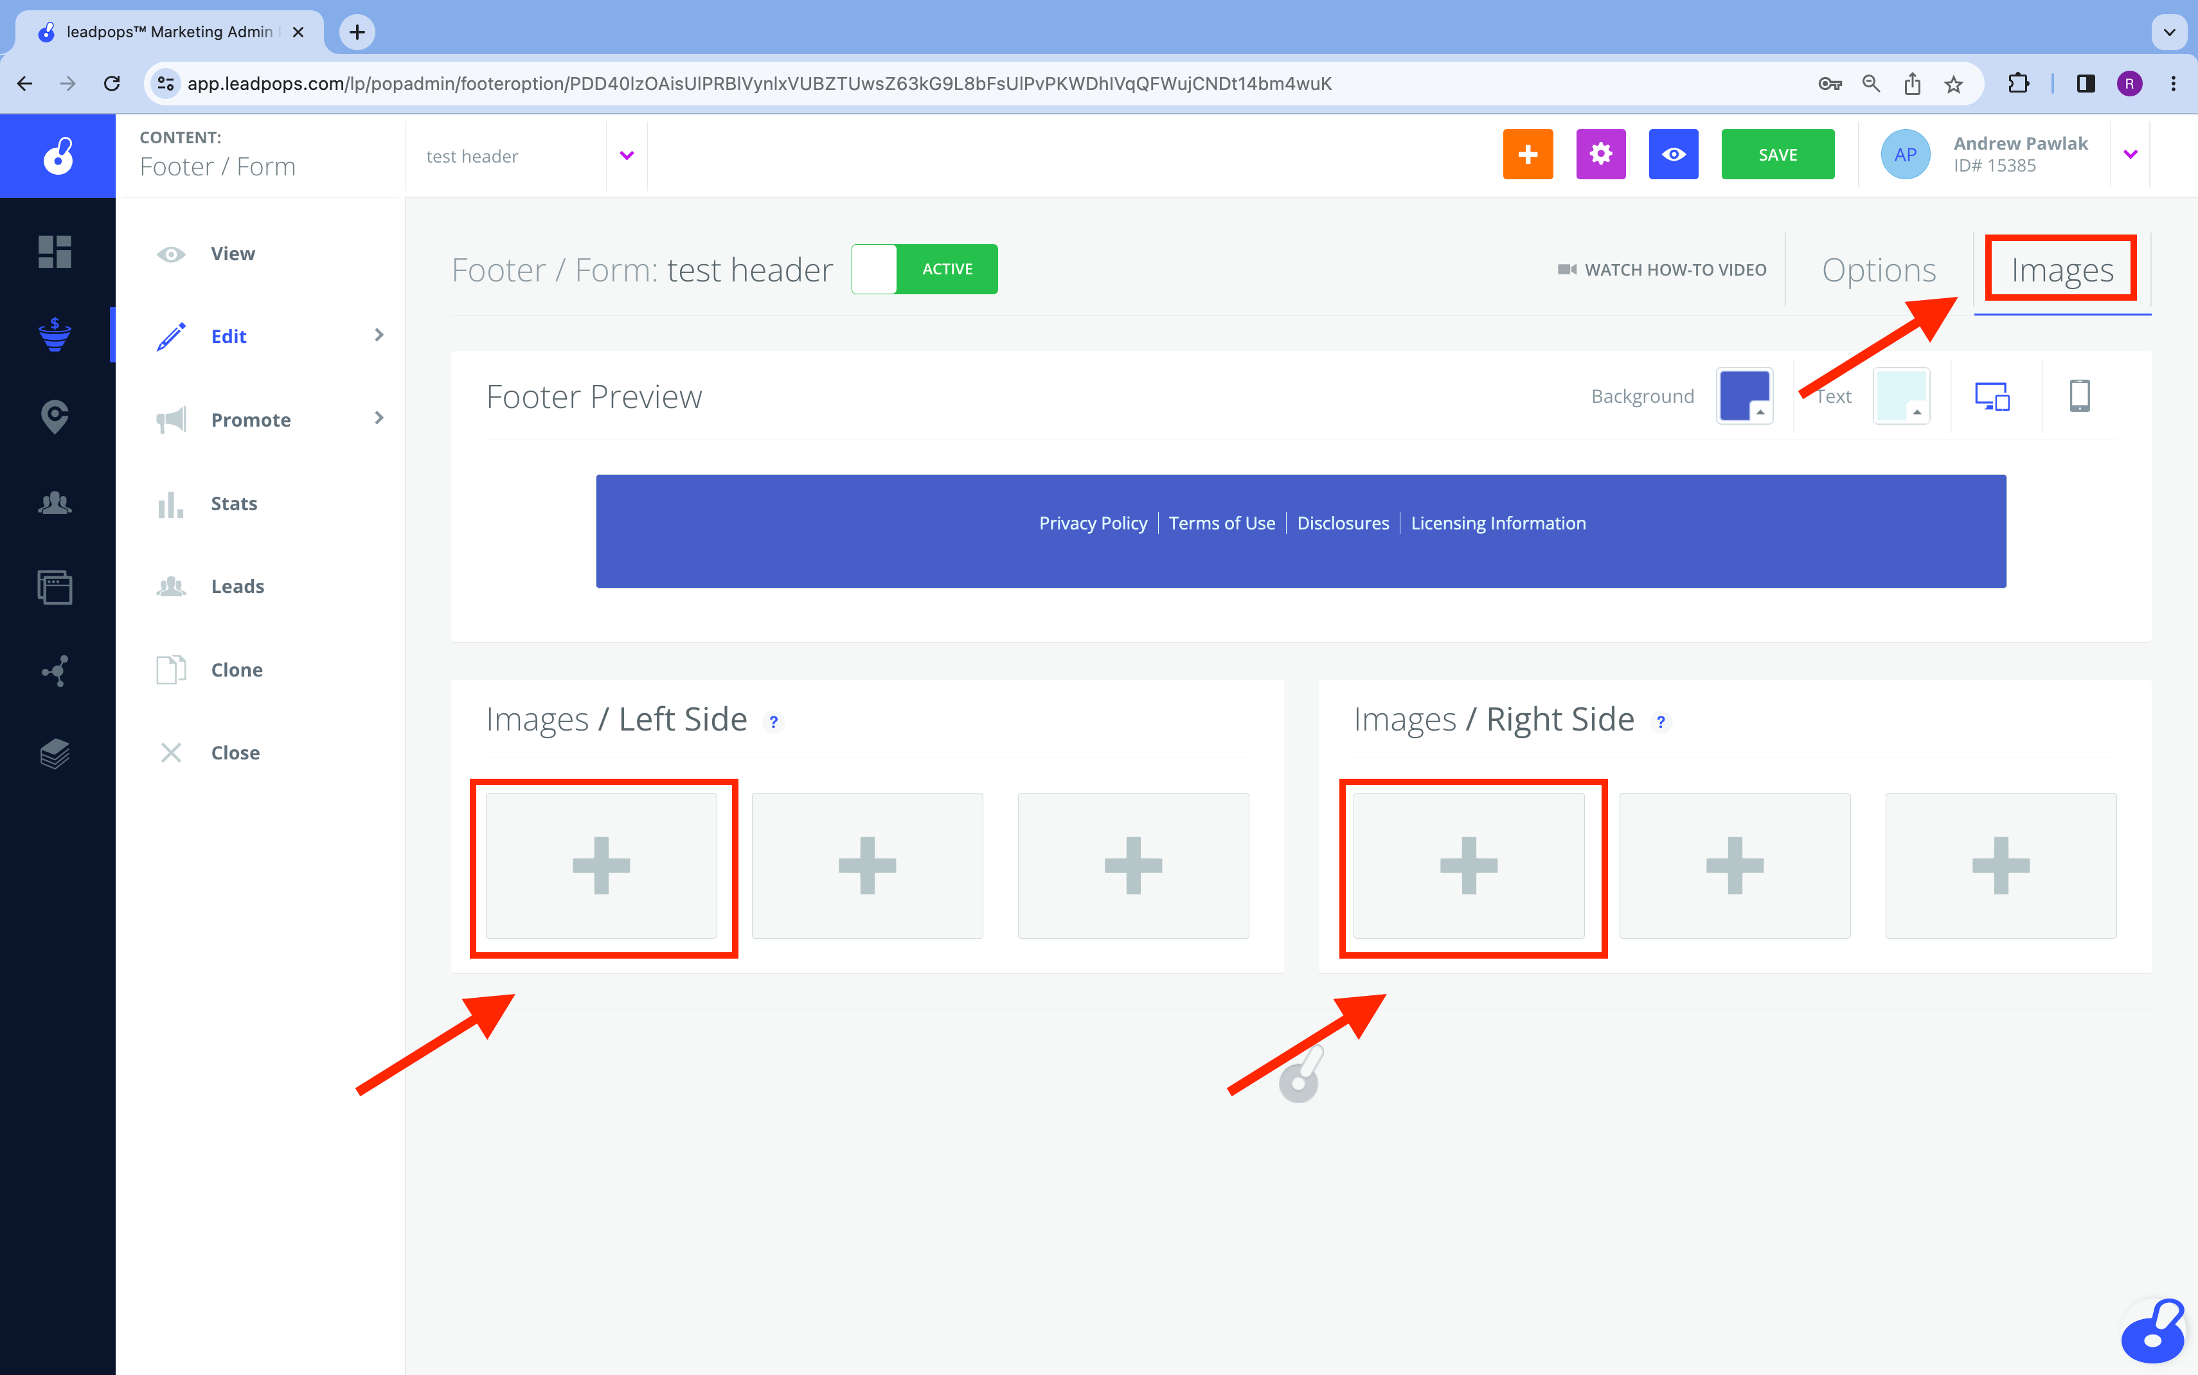Toggle the browser side panel icon
The width and height of the screenshot is (2198, 1375).
tap(2086, 84)
